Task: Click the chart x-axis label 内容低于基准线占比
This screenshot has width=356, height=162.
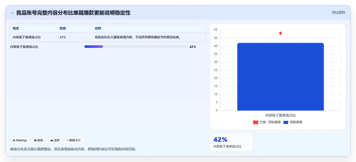Action: point(280,115)
